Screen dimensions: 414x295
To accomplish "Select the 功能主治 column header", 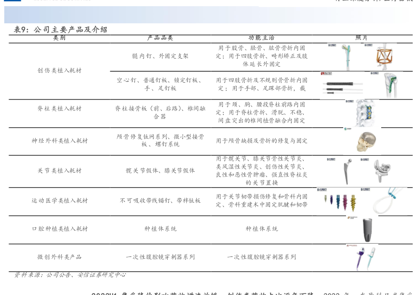I will [261, 38].
